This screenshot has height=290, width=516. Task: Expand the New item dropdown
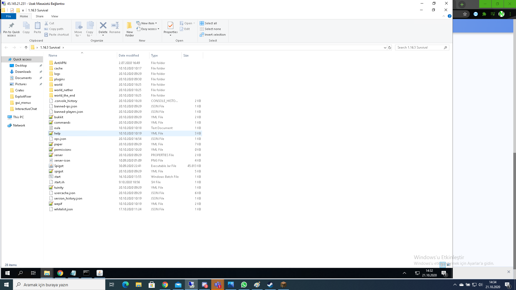[x=146, y=23]
